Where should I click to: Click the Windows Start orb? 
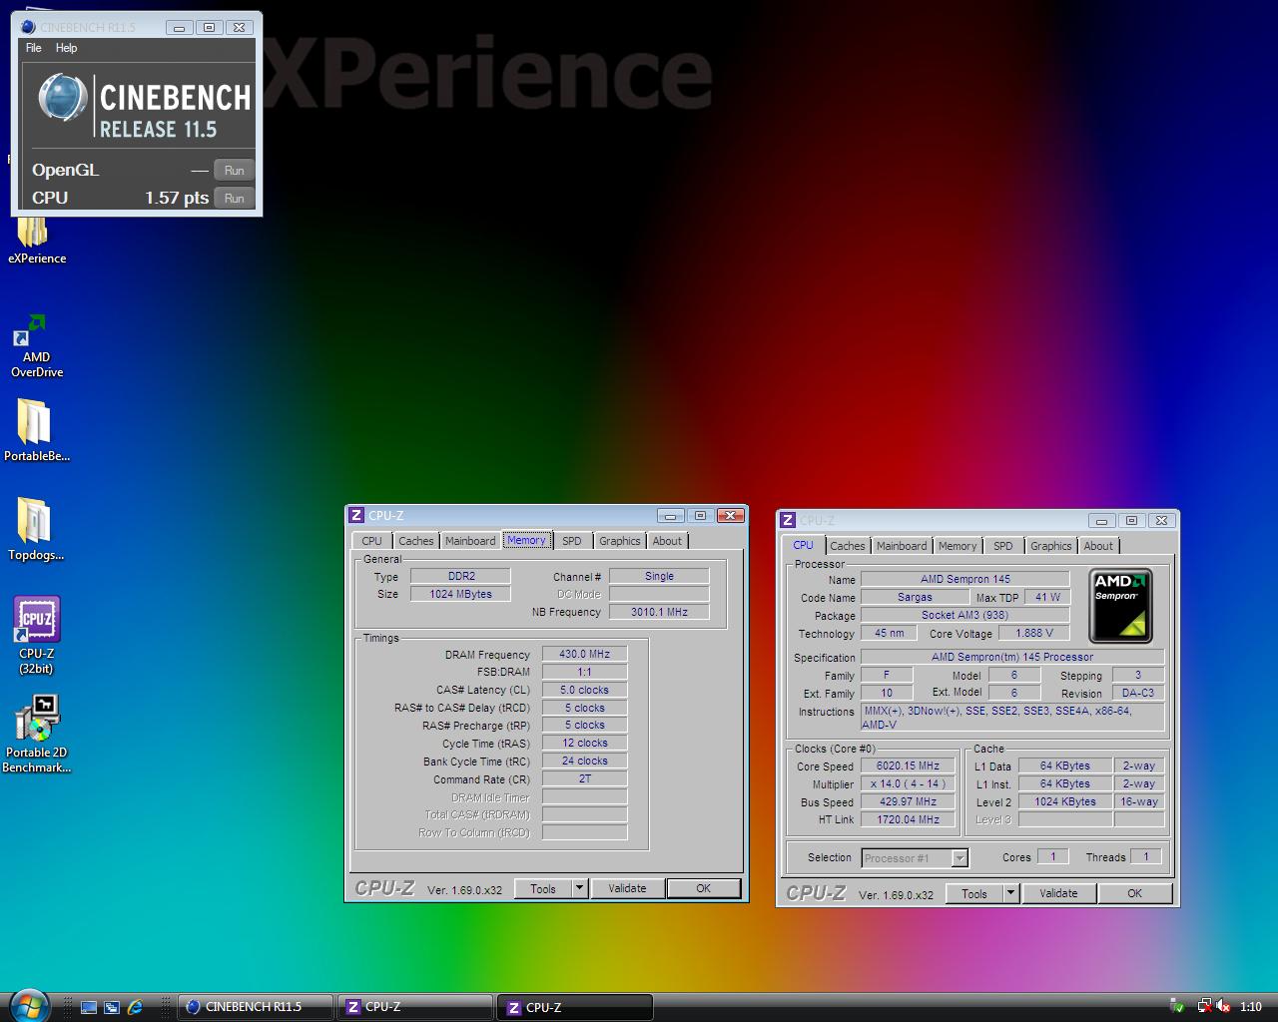coord(27,1005)
